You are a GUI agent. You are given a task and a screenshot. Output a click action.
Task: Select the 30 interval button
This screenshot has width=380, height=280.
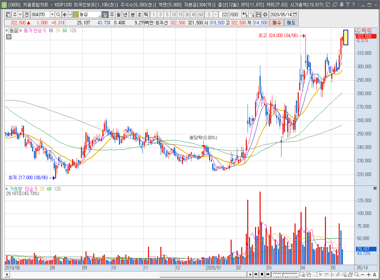[x=187, y=14]
